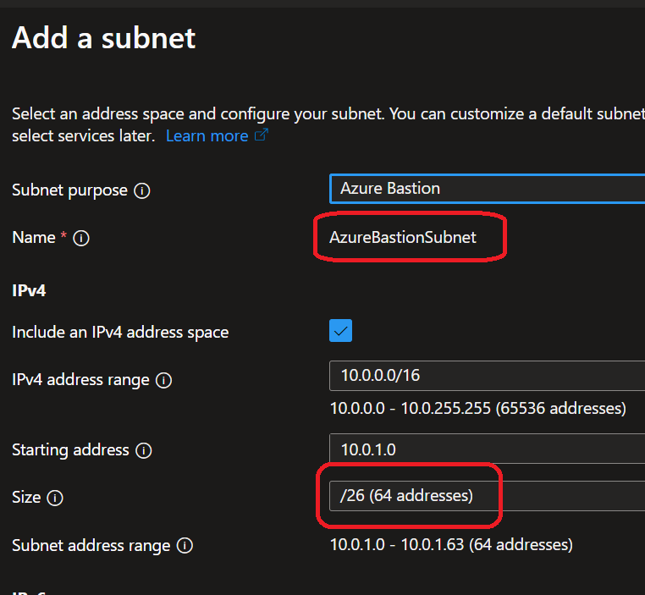Screen dimensions: 645x595
Task: Click the info icon next to Size
Action: [x=55, y=498]
